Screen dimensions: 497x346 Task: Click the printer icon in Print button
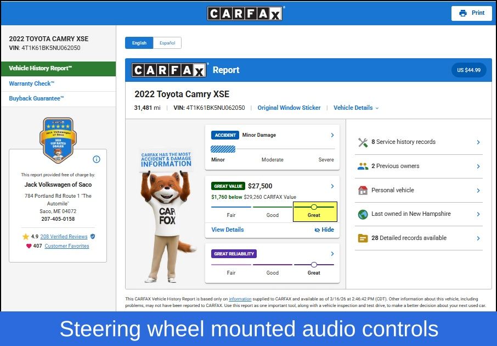point(463,13)
